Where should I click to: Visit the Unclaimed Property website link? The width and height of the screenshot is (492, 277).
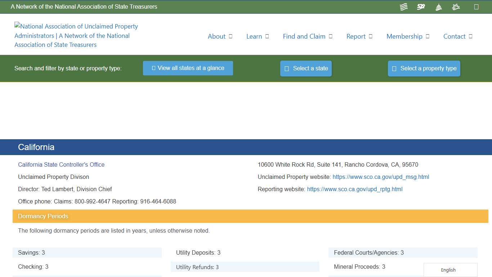[381, 177]
